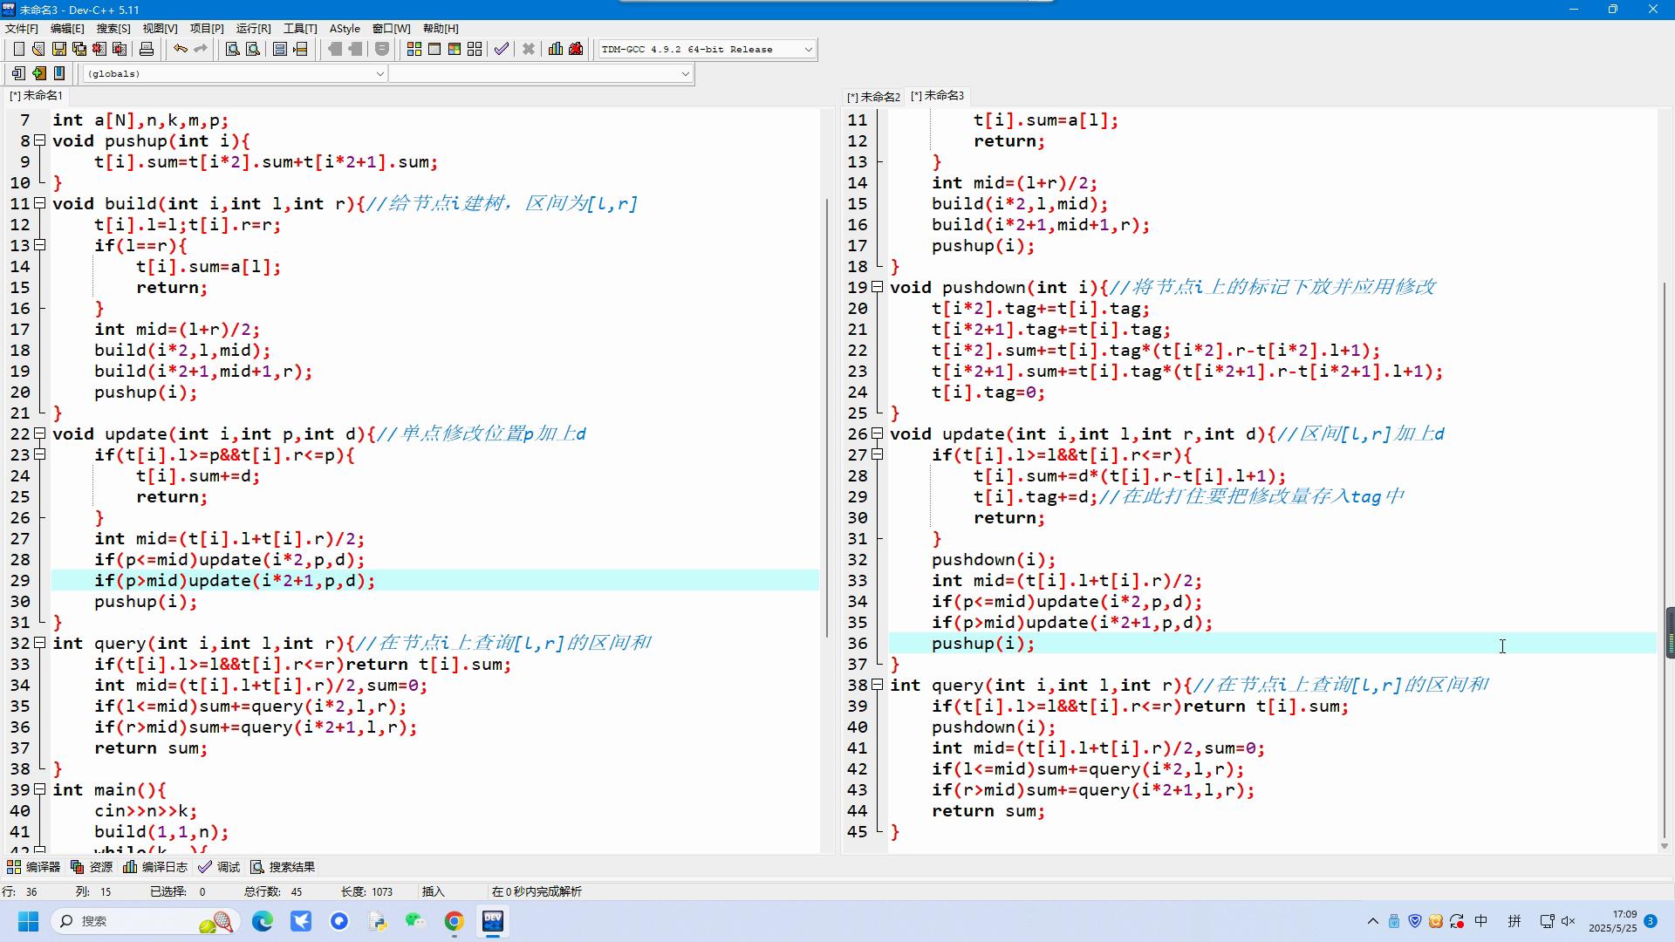Viewport: 1675px width, 942px height.
Task: Click the Insert icon in second toolbar row
Action: pyautogui.click(x=18, y=74)
